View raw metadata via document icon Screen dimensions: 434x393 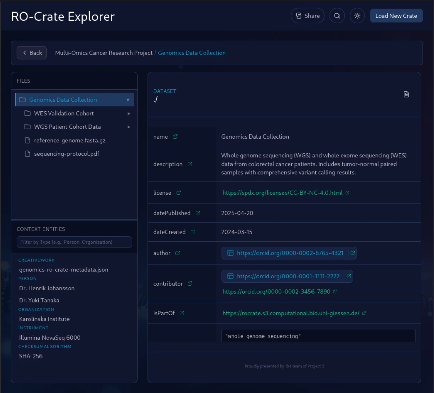pos(406,94)
